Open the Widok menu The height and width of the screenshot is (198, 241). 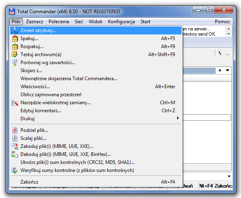[x=96, y=22]
